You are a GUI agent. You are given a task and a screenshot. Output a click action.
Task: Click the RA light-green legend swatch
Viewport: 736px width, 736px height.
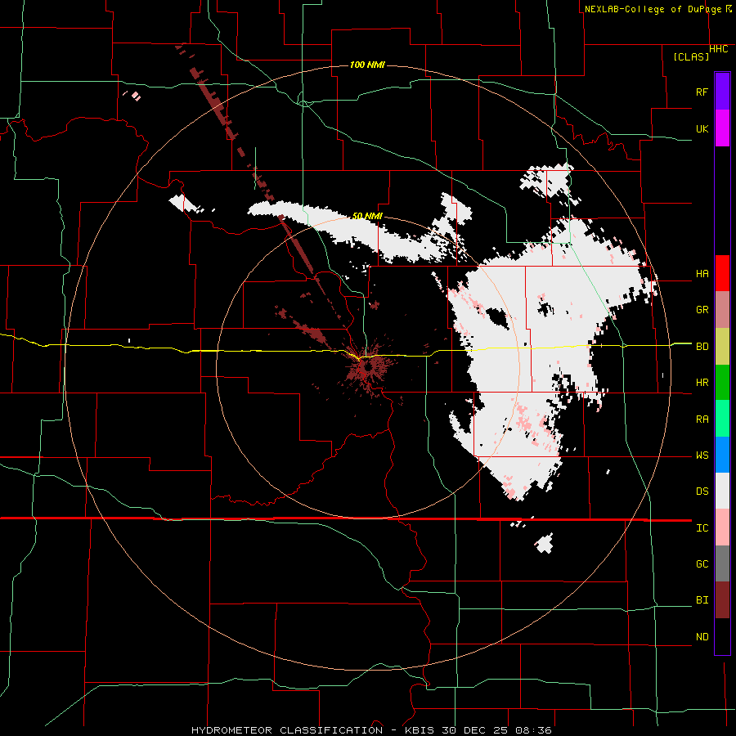point(722,419)
